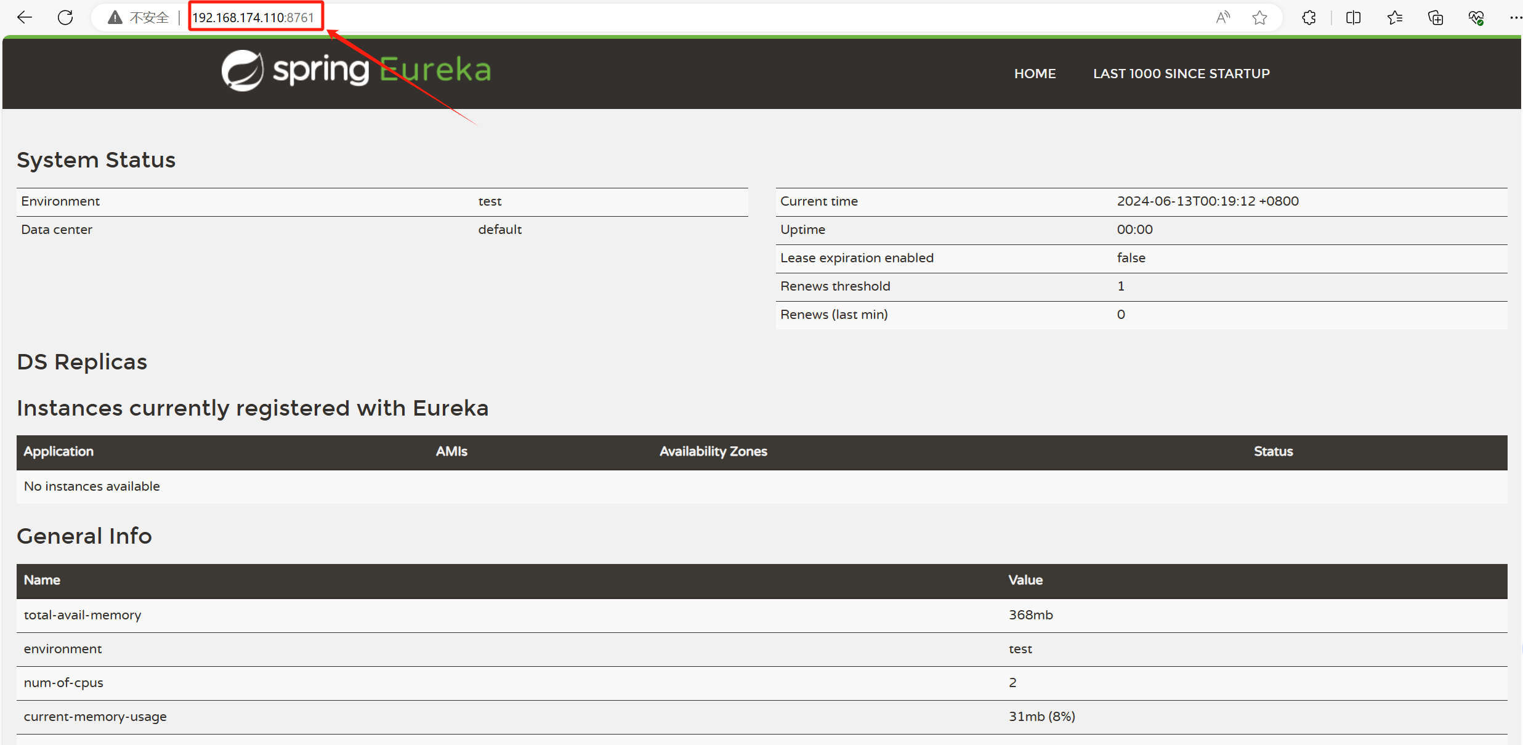
Task: Open the Collections icon
Action: click(x=1436, y=17)
